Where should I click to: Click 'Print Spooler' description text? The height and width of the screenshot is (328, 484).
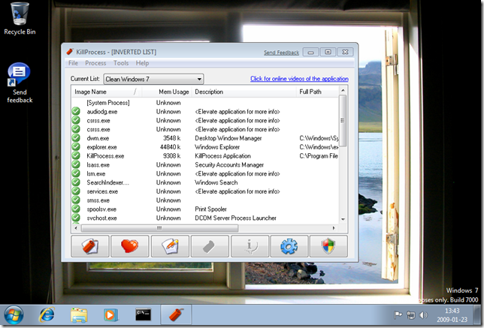pos(211,209)
